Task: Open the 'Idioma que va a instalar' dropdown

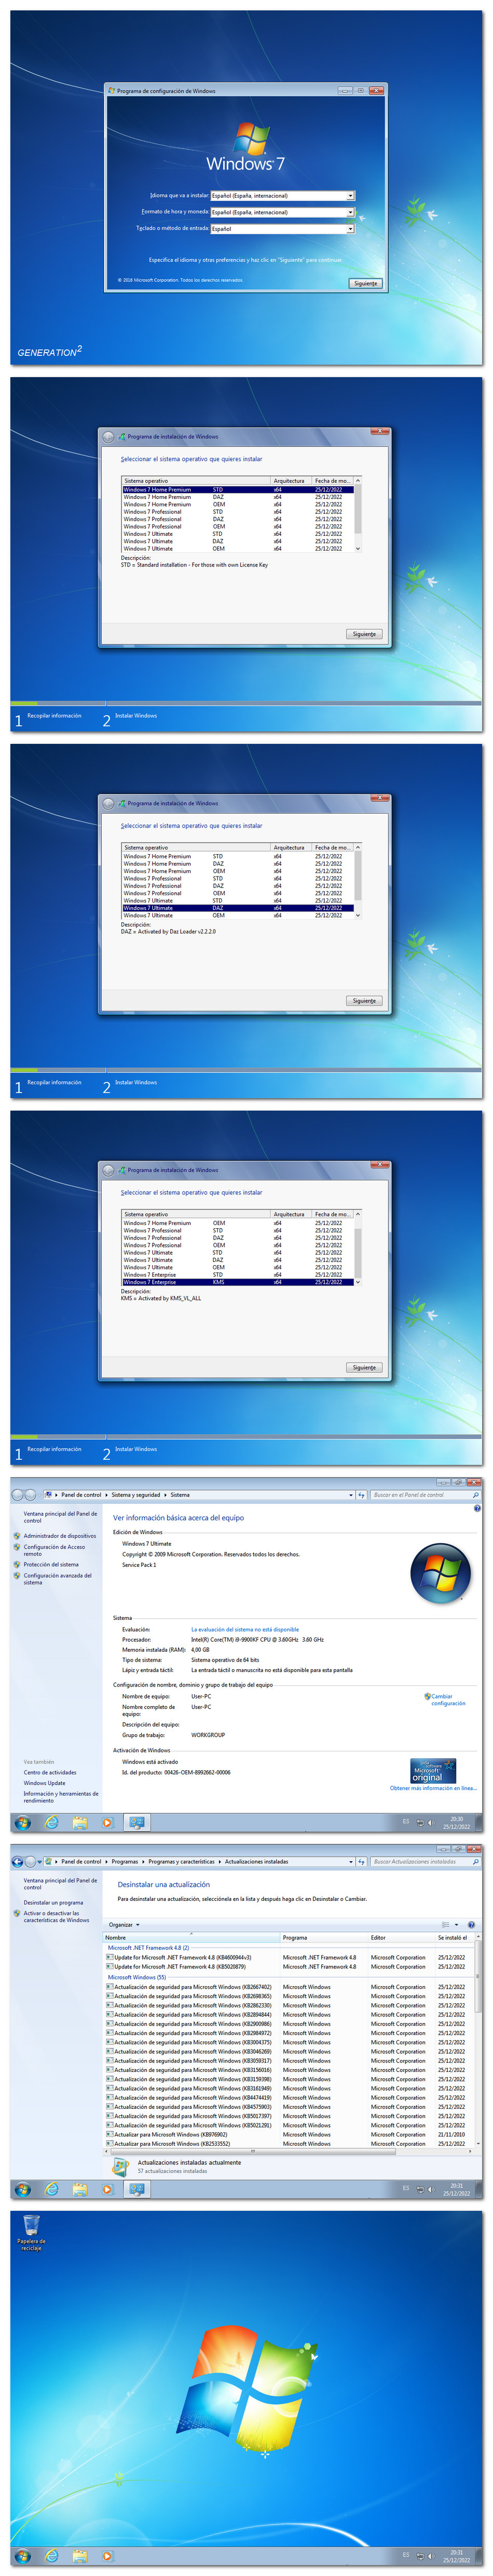Action: coord(282,196)
